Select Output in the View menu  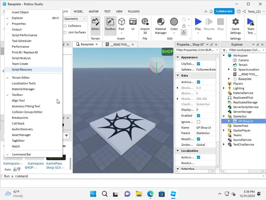click(33, 29)
